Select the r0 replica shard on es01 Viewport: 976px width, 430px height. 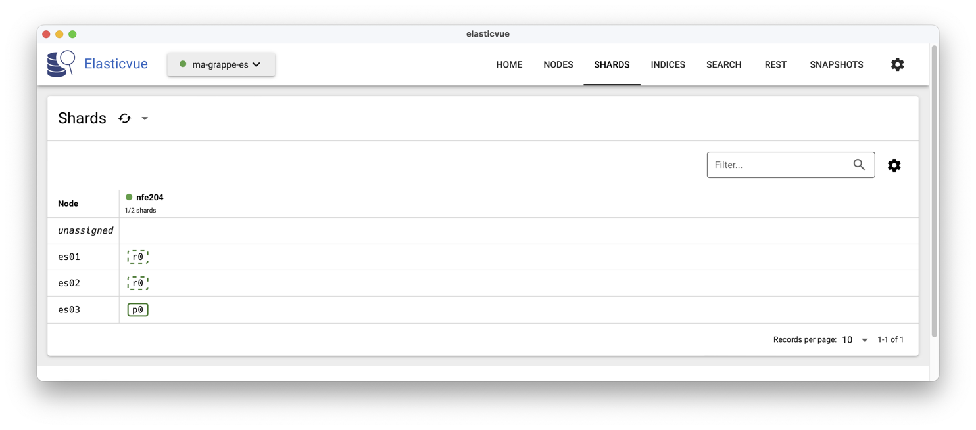(138, 257)
